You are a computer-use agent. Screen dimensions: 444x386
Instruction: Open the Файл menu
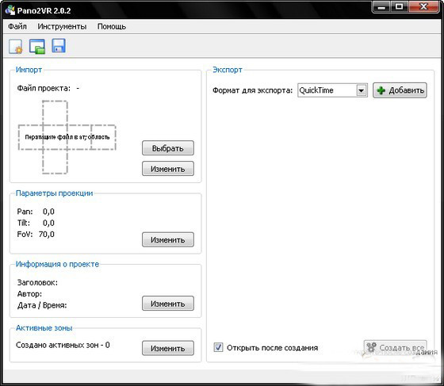17,26
